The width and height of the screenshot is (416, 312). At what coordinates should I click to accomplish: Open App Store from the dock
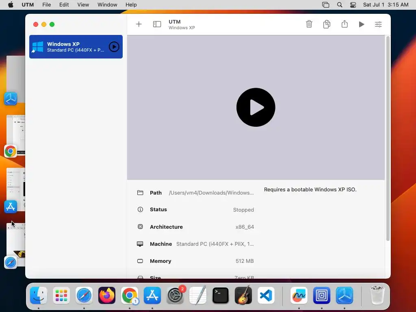pos(152,295)
